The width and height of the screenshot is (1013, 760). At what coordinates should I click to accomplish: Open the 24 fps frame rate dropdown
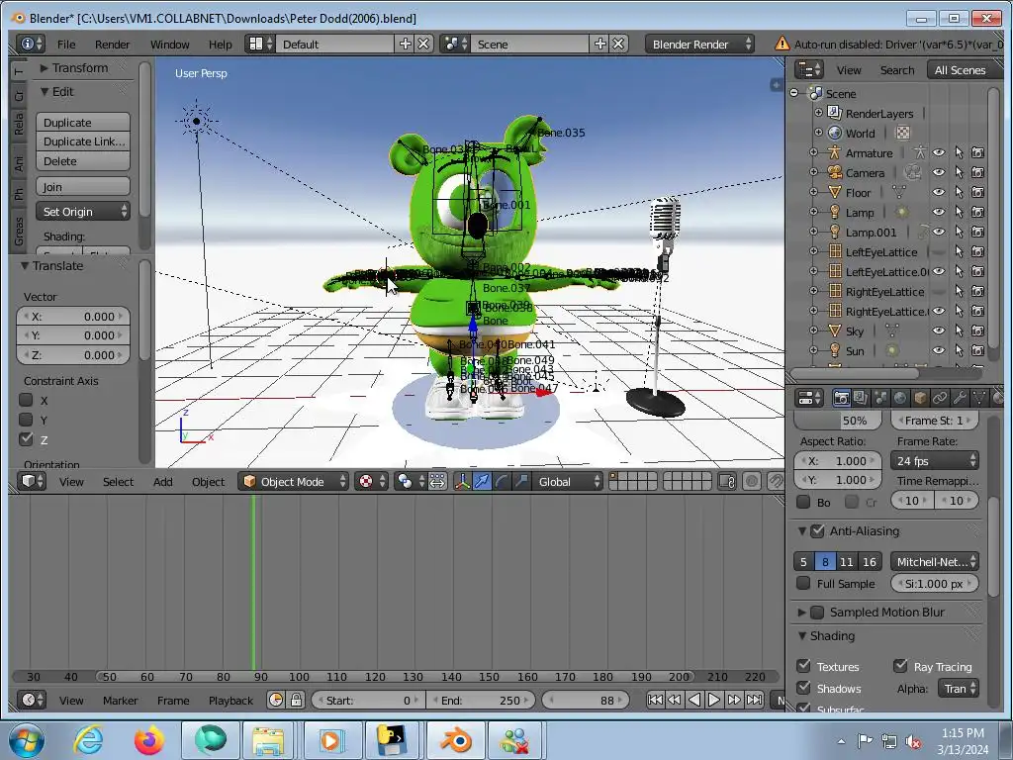(x=935, y=461)
